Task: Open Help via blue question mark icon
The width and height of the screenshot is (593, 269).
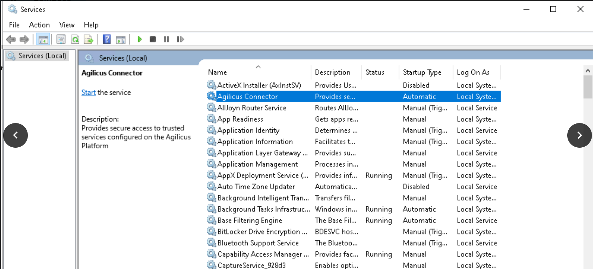Action: (x=107, y=39)
